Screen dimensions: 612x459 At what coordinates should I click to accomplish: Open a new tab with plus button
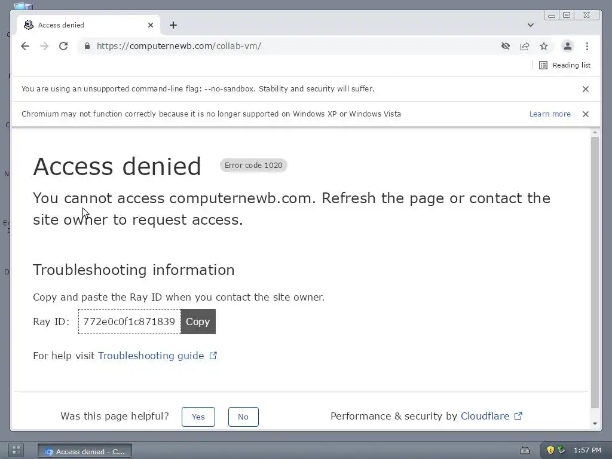click(173, 25)
